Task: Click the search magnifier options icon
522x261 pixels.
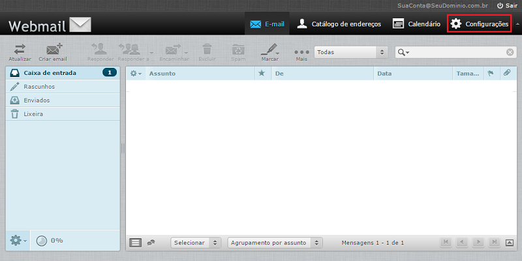Action: click(x=405, y=52)
